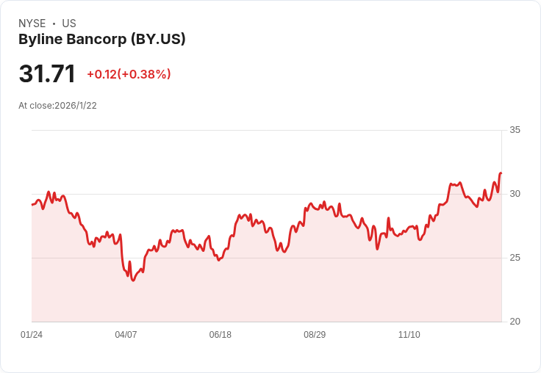Click the 30 y-axis label
The image size is (541, 373).
(515, 194)
